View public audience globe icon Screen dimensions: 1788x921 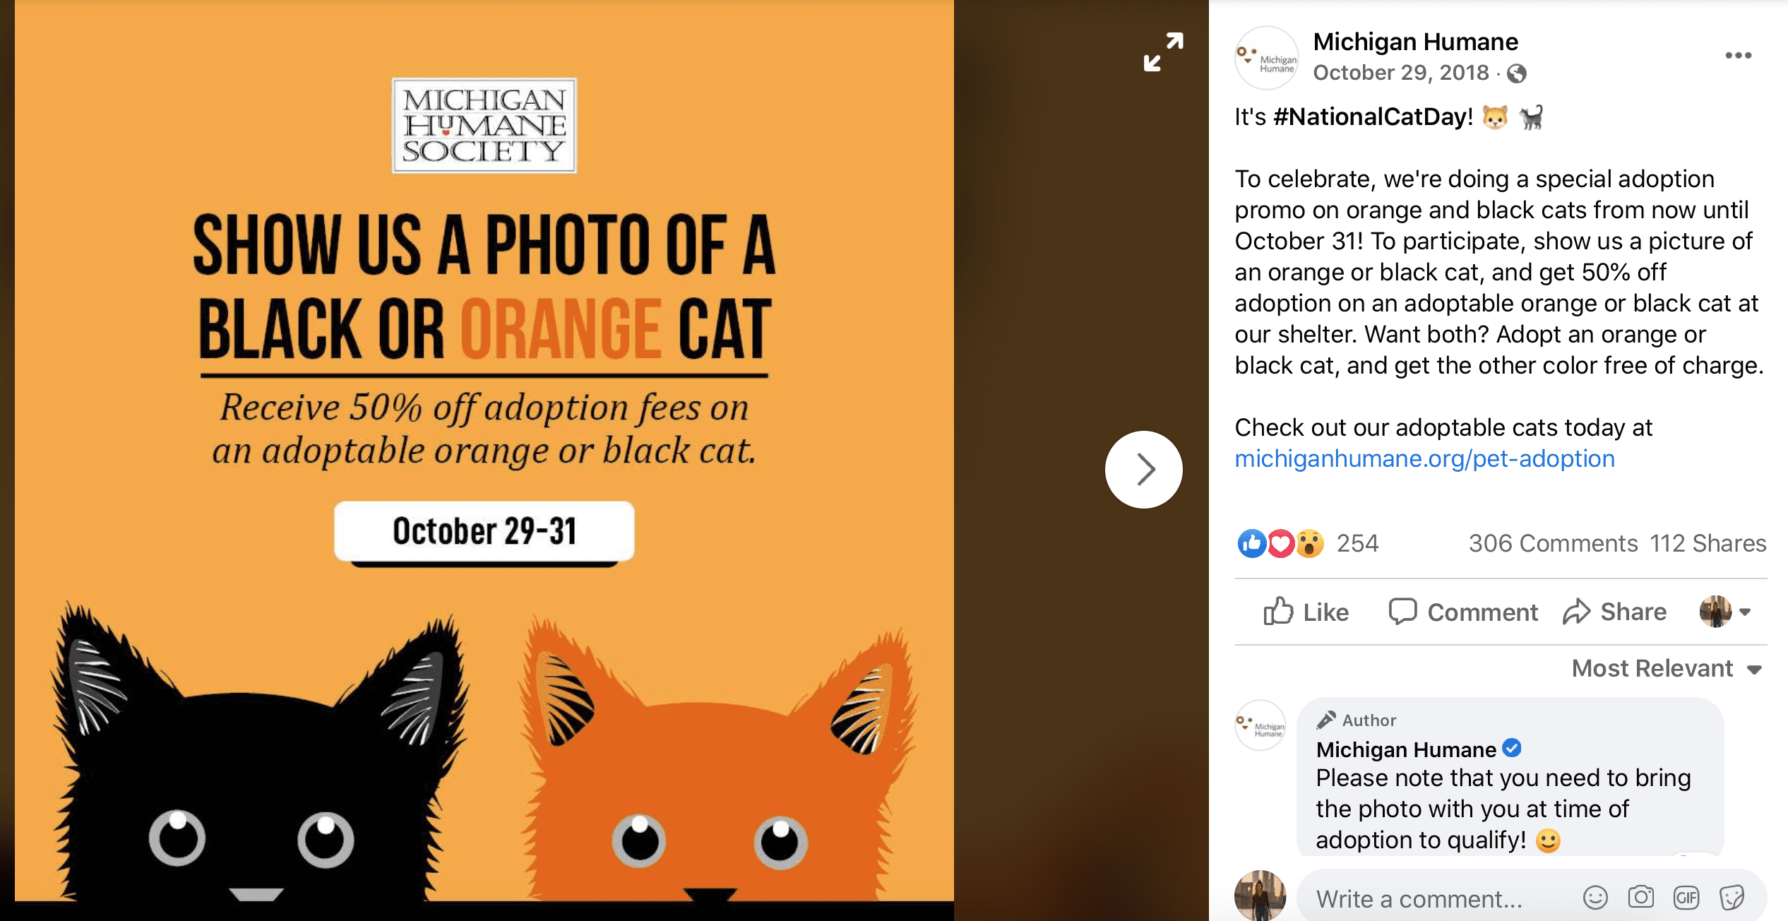click(1516, 73)
